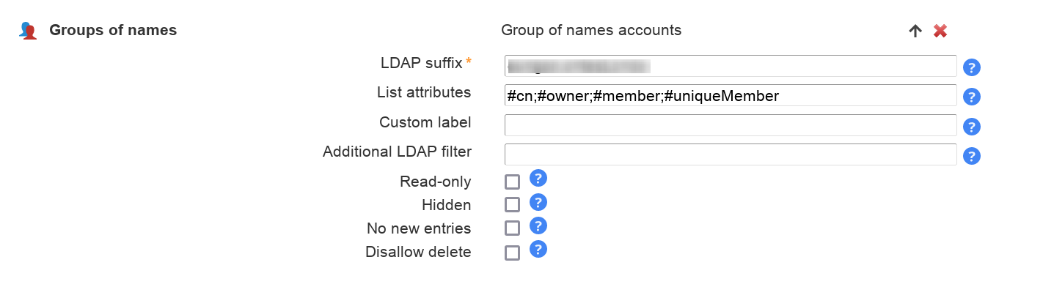The height and width of the screenshot is (287, 1043).
Task: Open help for Disallow delete option
Action: (538, 249)
